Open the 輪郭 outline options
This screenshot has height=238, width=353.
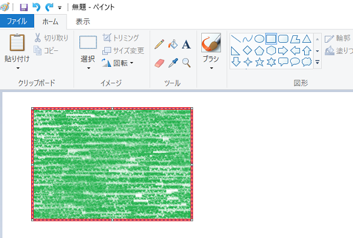(x=338, y=38)
